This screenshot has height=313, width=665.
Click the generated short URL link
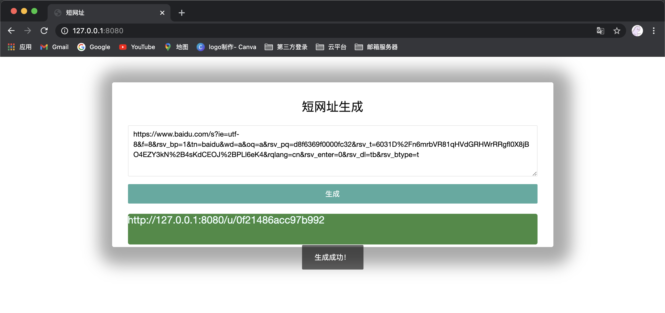point(226,220)
